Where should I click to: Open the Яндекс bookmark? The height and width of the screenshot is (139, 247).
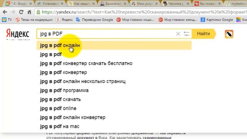[64, 20]
